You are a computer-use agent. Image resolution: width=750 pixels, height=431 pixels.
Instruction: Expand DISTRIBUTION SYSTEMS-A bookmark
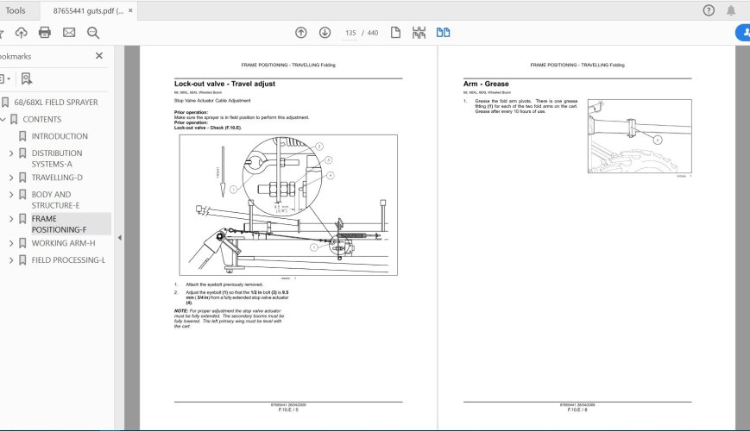11,153
